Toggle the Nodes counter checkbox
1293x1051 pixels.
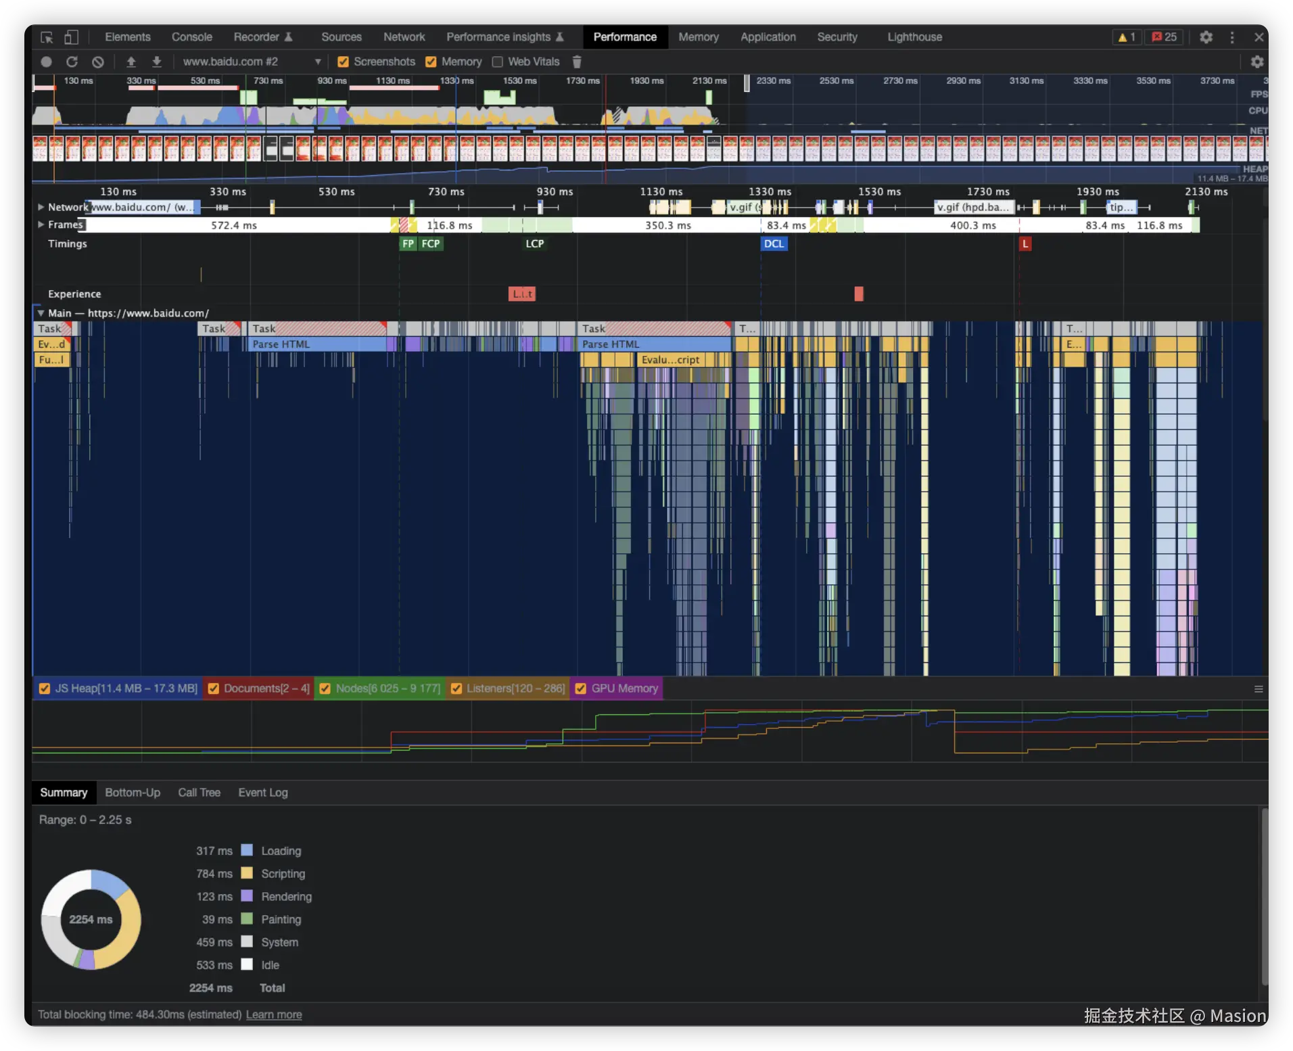click(325, 688)
